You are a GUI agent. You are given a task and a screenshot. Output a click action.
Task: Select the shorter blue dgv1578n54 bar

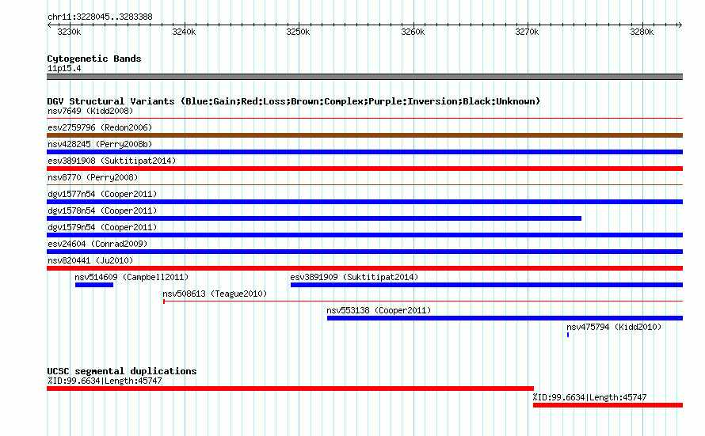point(314,218)
